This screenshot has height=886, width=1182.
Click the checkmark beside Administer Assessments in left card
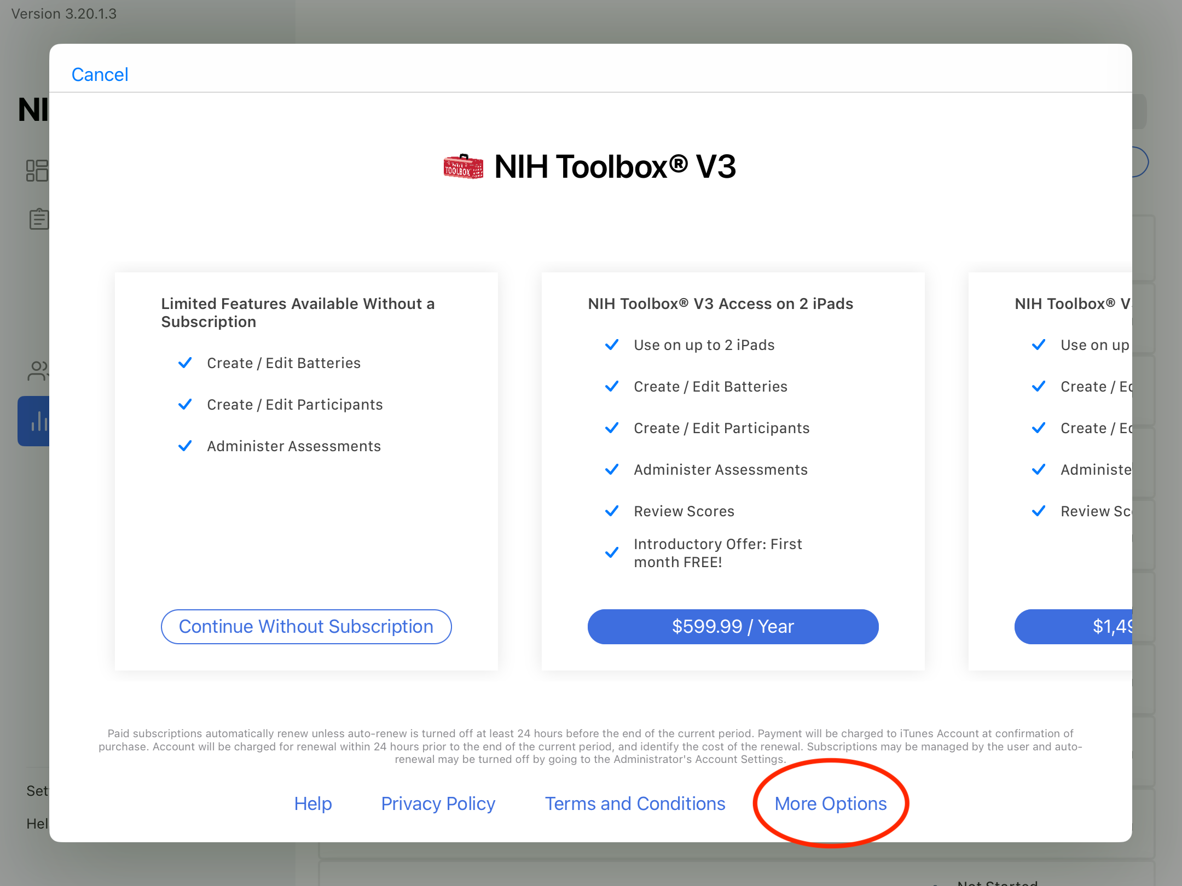pos(185,446)
